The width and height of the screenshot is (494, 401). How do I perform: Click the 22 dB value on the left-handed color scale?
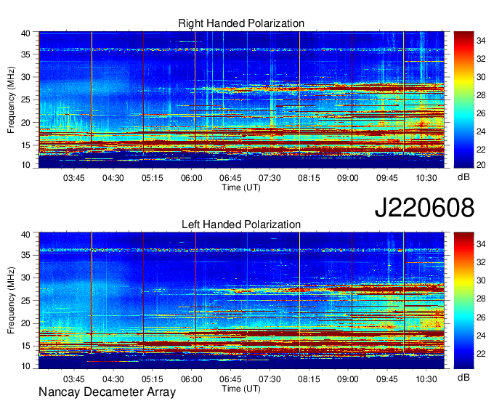[x=481, y=354]
